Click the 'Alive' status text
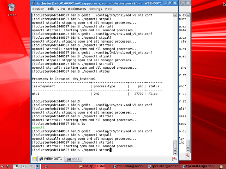226x169 pixels. point(153,94)
